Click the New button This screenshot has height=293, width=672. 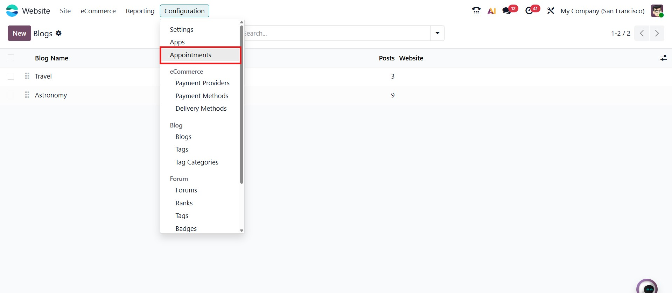point(19,33)
